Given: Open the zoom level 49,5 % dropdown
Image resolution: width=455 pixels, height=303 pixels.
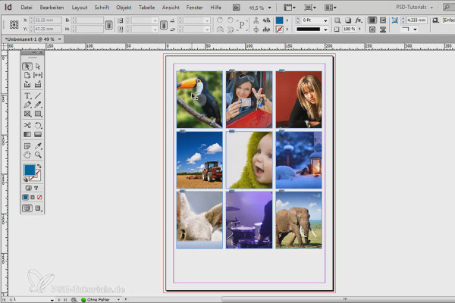Looking at the screenshot, I should [269, 8].
